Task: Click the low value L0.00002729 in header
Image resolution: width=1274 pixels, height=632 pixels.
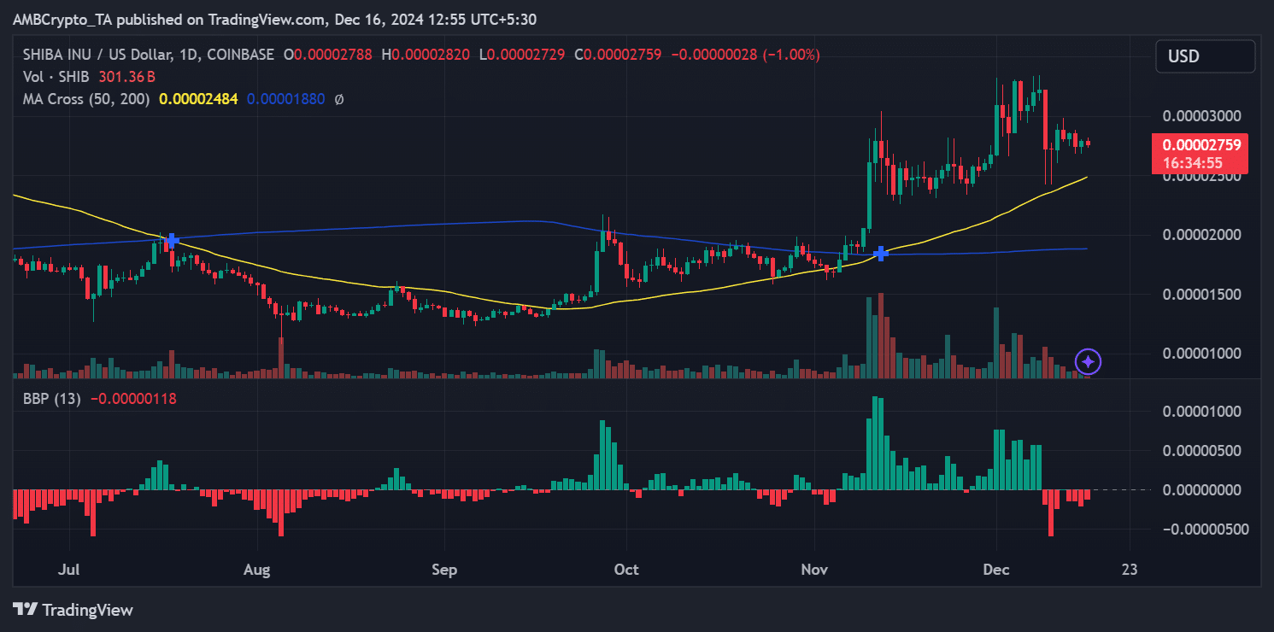Action: [523, 55]
